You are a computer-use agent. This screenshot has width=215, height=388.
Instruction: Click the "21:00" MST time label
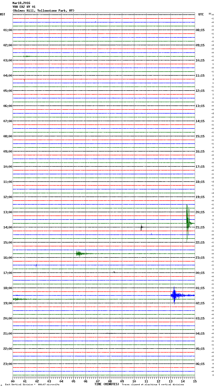[8, 334]
